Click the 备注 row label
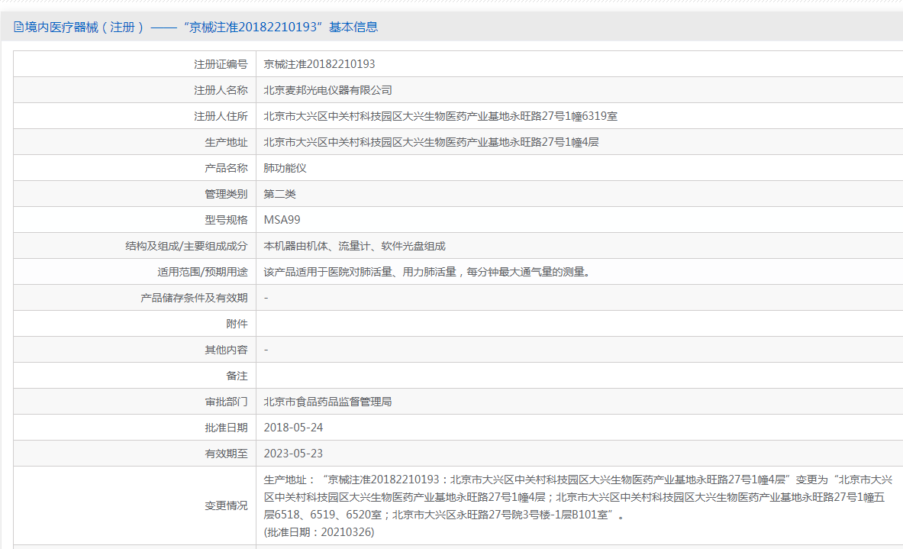The image size is (903, 549). point(237,376)
